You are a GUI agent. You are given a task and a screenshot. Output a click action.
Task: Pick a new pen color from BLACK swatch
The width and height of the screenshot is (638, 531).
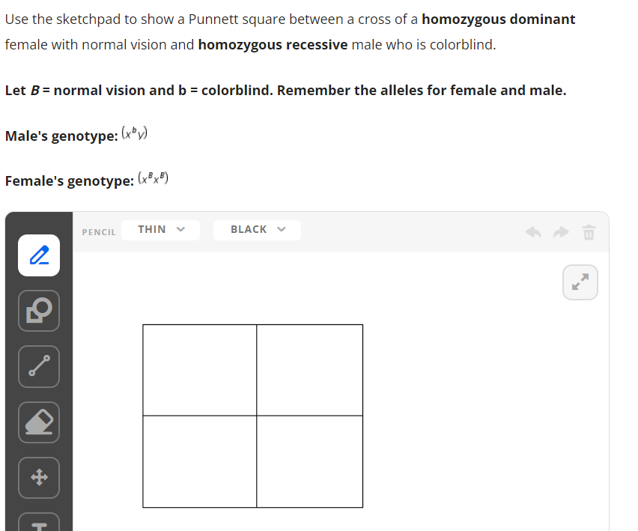(247, 229)
